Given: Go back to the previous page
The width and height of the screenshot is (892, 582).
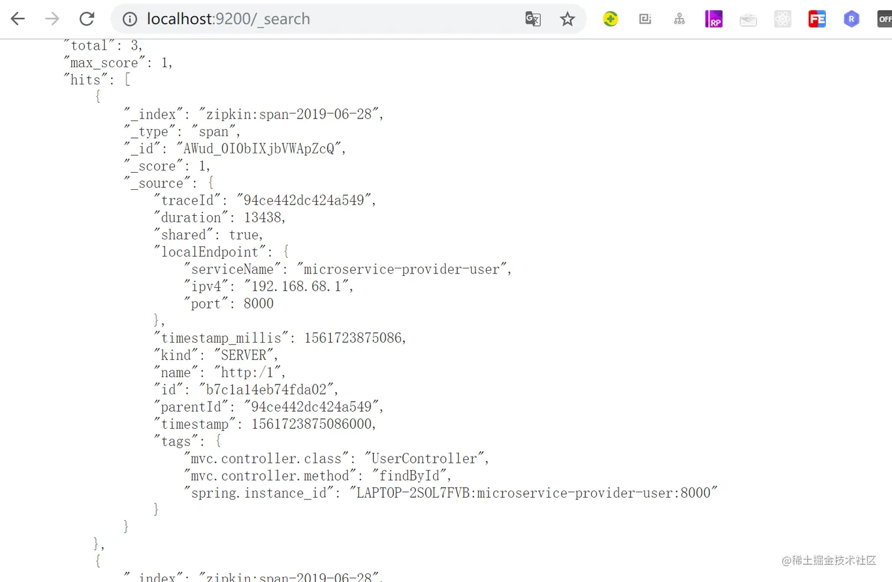Looking at the screenshot, I should 18,19.
